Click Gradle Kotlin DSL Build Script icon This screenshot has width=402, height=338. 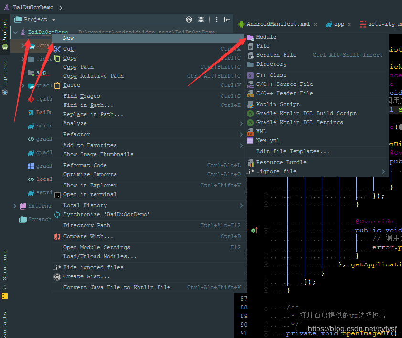pyautogui.click(x=250, y=114)
